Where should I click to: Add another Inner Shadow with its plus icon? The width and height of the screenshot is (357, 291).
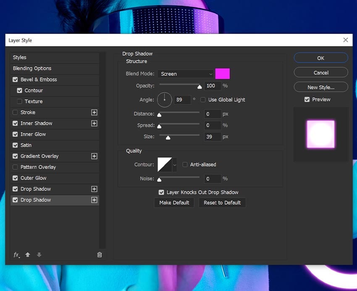click(94, 123)
